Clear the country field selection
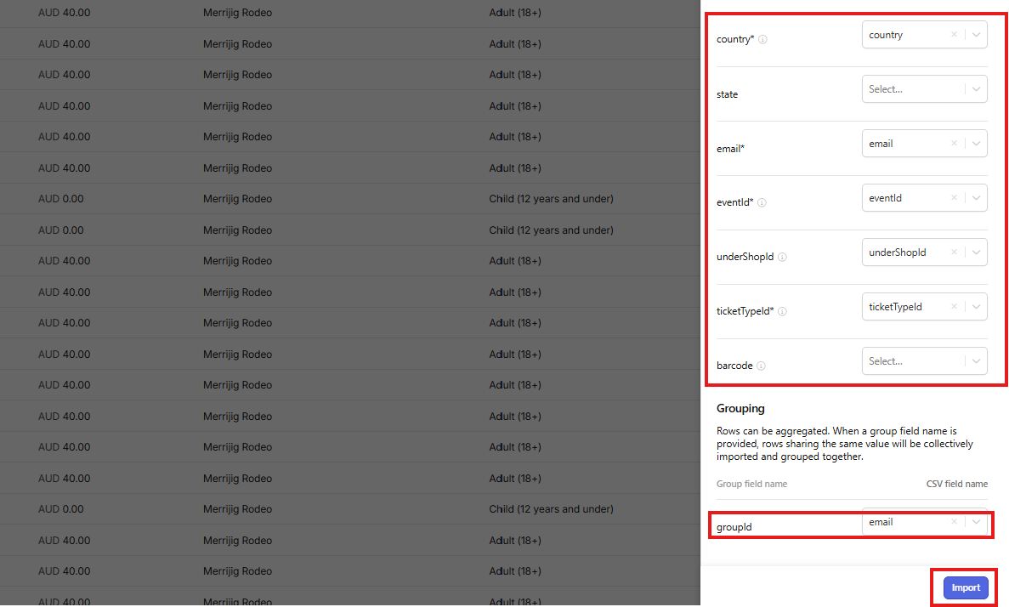The height and width of the screenshot is (607, 1009). tap(955, 35)
